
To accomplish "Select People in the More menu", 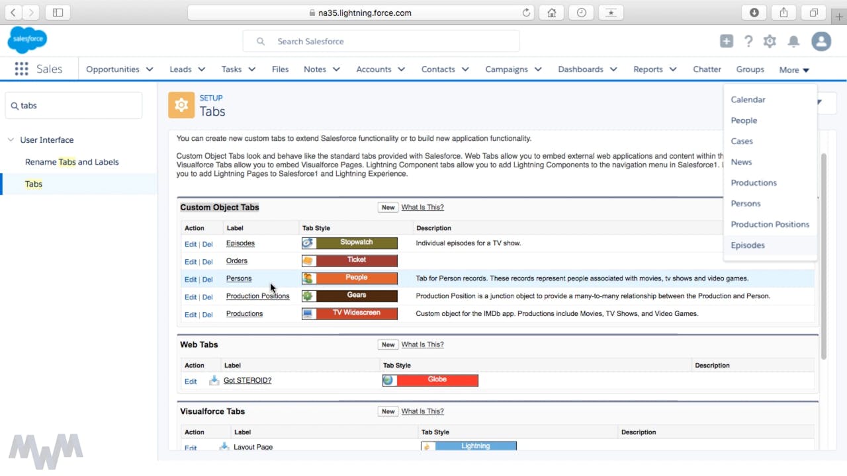I will click(744, 120).
